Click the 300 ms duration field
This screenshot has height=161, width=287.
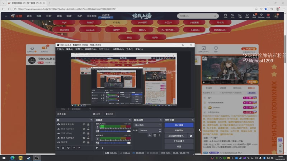coord(148,131)
